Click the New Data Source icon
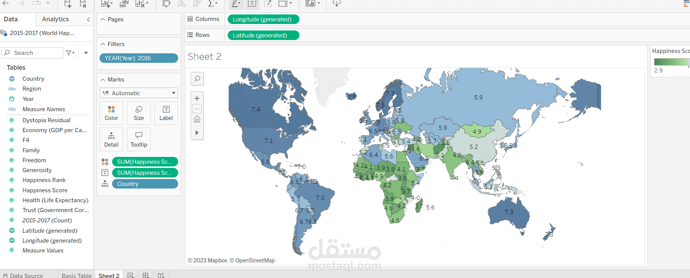Viewport: 690px width, 278px height. (68, 4)
